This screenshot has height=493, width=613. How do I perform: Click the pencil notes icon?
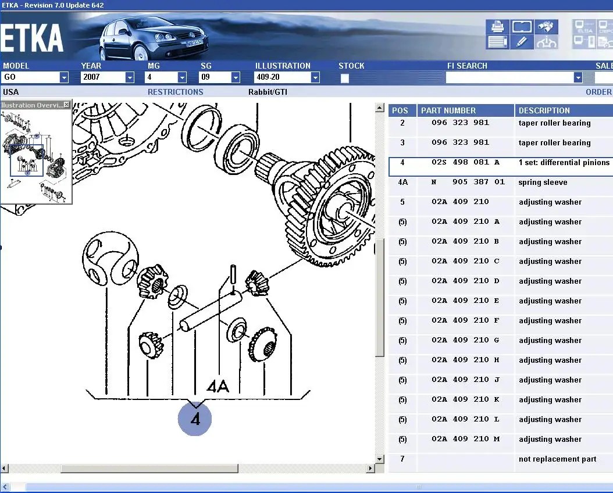point(522,42)
